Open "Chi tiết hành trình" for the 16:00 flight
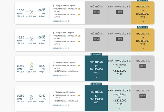This screenshot has width=164, height=112. point(60,21)
